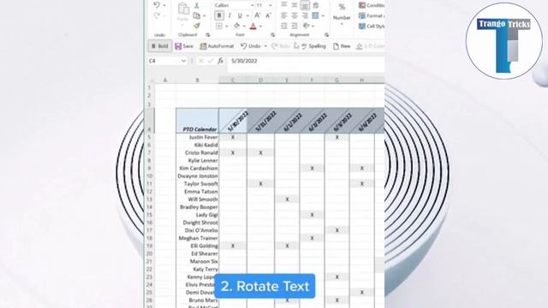This screenshot has width=548, height=308.
Task: Click the Format as Table icon
Action: [362, 15]
